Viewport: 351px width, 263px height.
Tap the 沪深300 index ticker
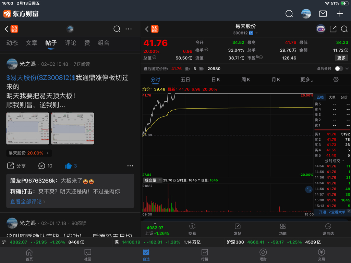click(x=274, y=242)
